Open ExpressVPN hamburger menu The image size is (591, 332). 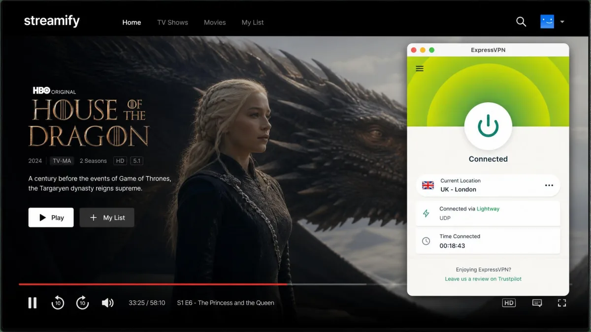(420, 69)
